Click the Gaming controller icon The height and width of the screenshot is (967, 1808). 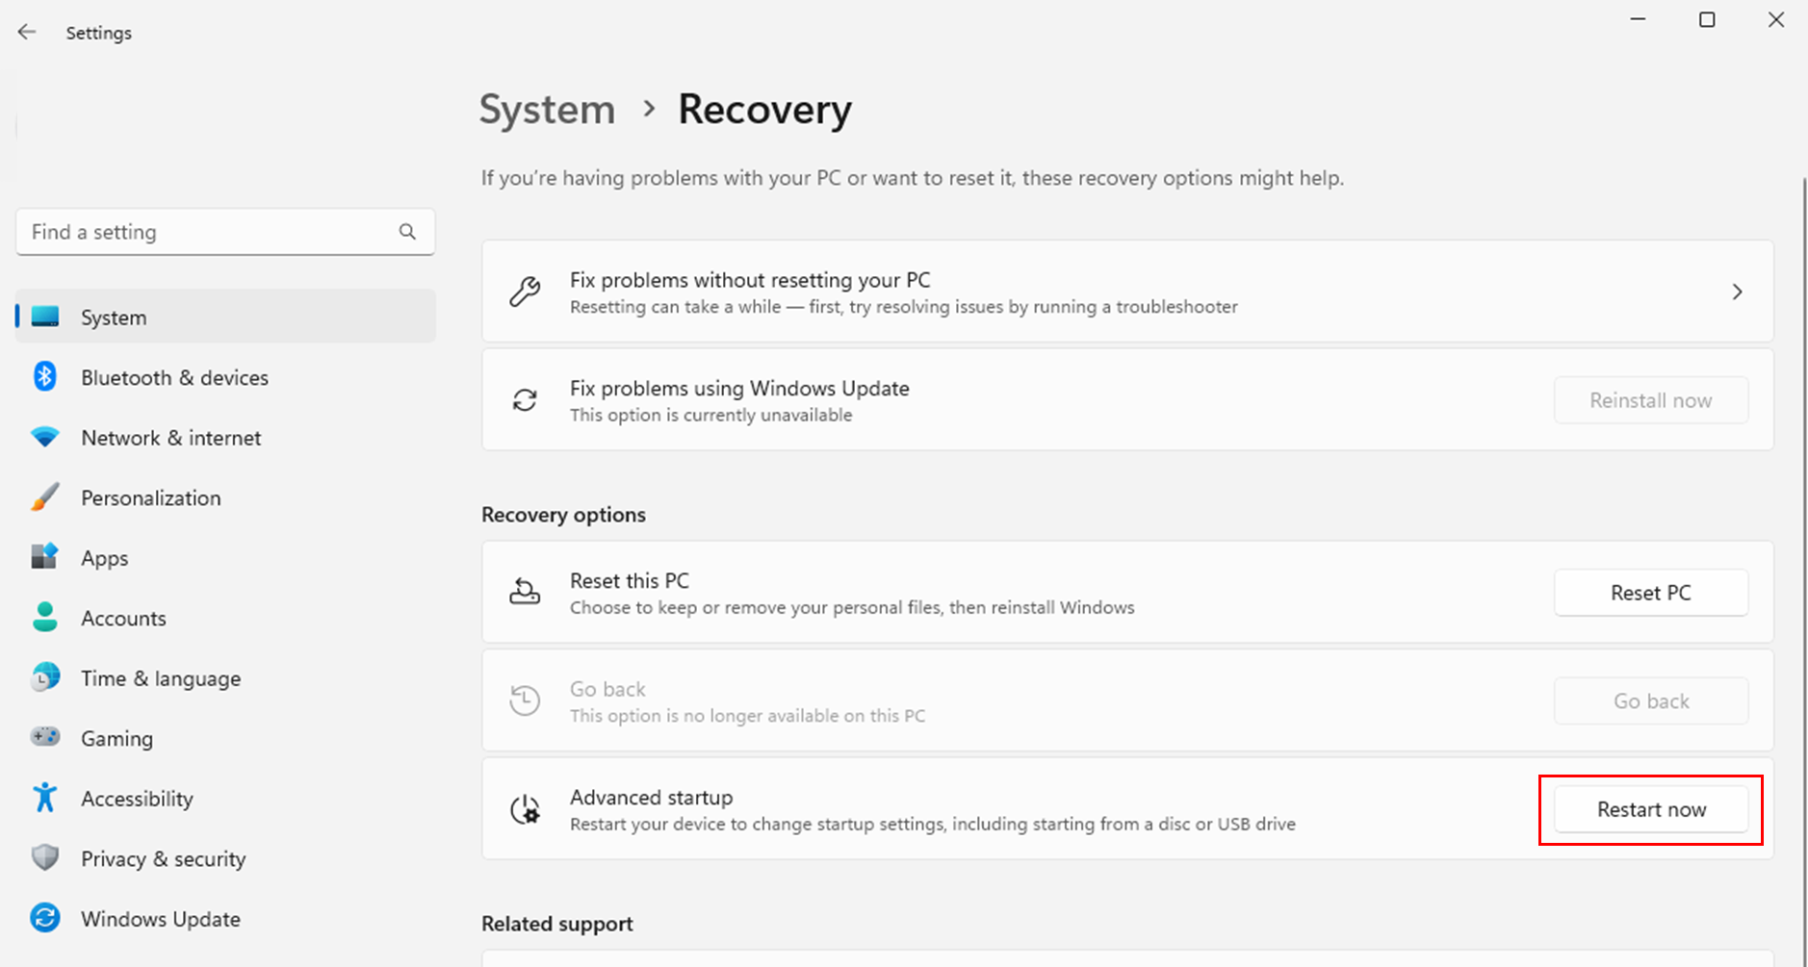pyautogui.click(x=44, y=737)
